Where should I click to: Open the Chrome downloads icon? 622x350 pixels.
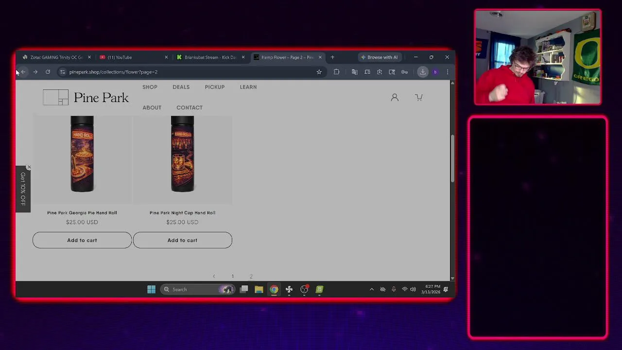pos(423,72)
